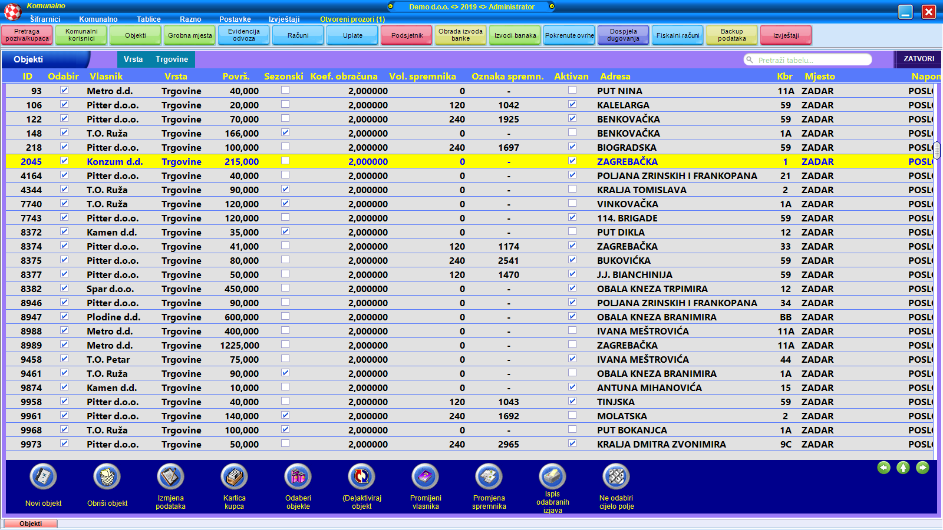Click the Pretraži tabelu search field
The image size is (943, 530).
coord(807,60)
